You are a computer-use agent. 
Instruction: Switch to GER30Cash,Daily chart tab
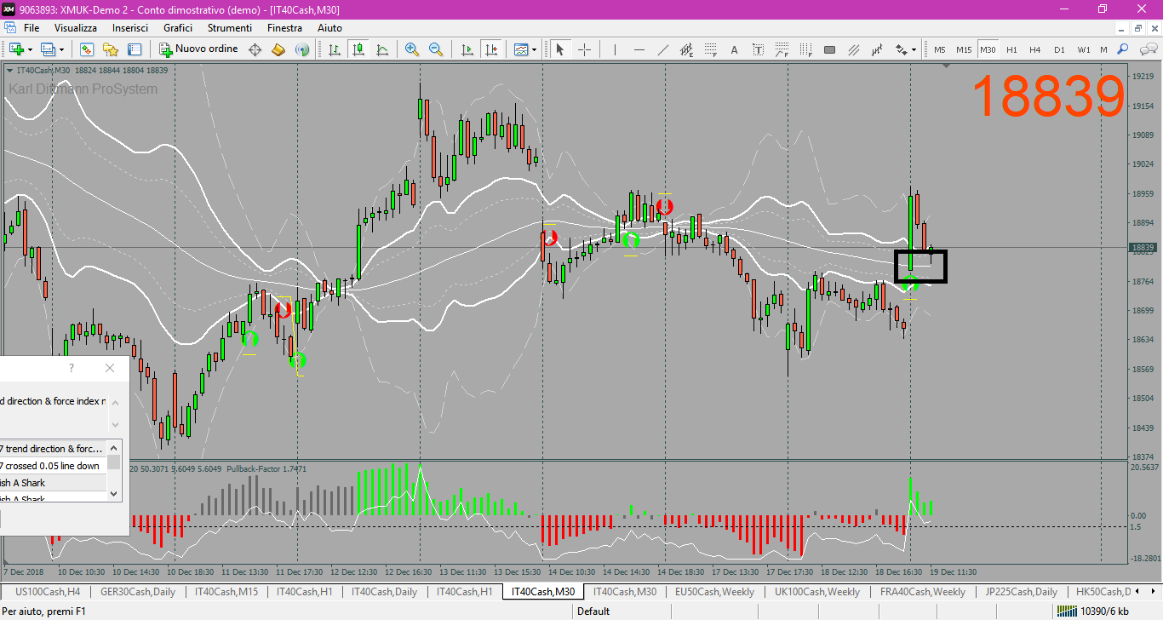pyautogui.click(x=137, y=592)
